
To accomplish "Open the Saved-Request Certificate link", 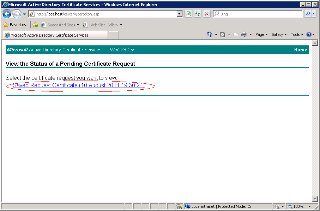I will coord(79,85).
